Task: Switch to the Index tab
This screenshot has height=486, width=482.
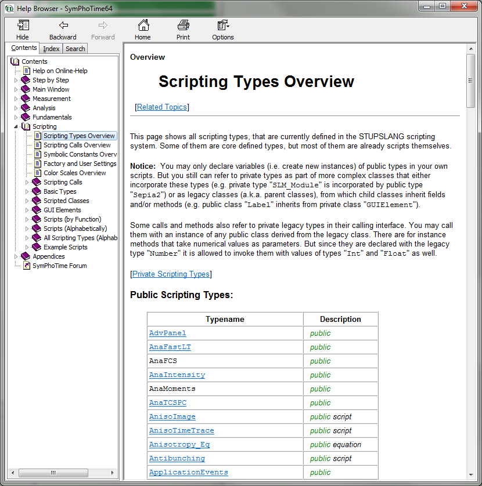Action: 51,49
